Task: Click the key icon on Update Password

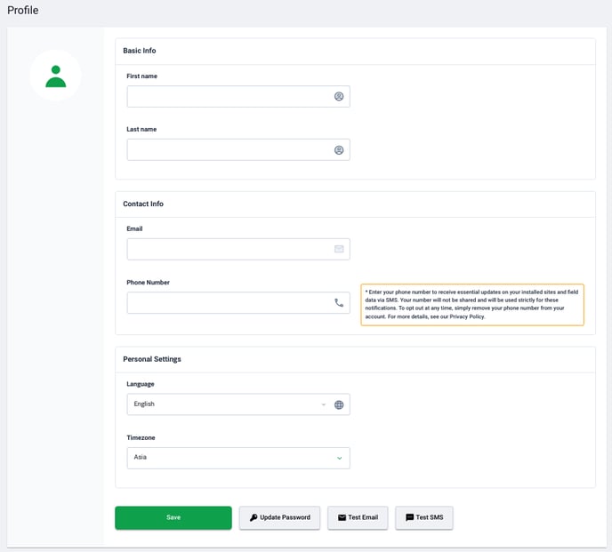Action: [254, 517]
